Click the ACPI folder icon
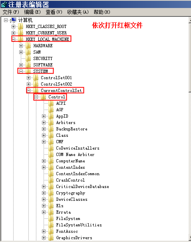 tap(51, 103)
